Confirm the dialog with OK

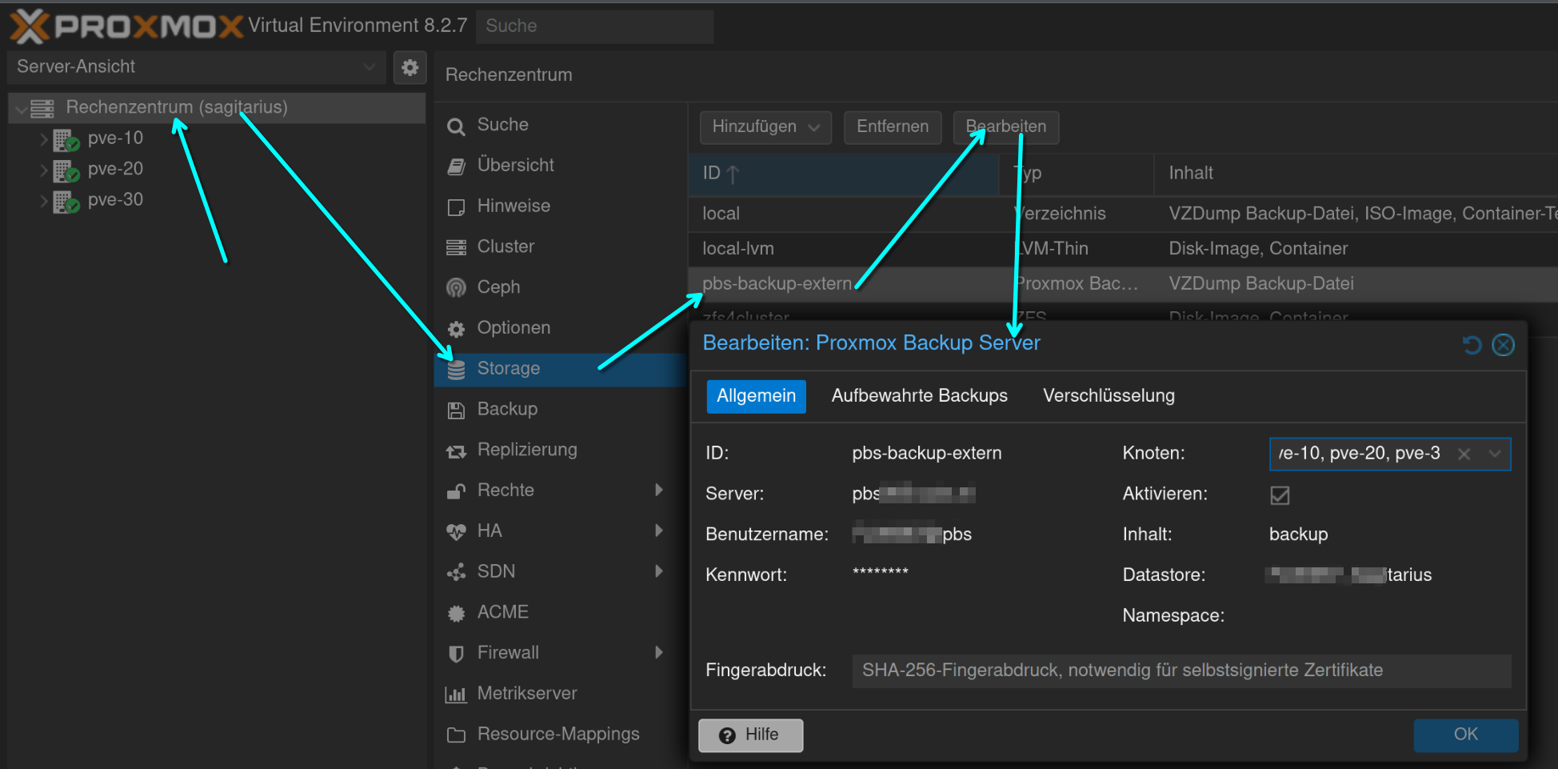(x=1465, y=735)
